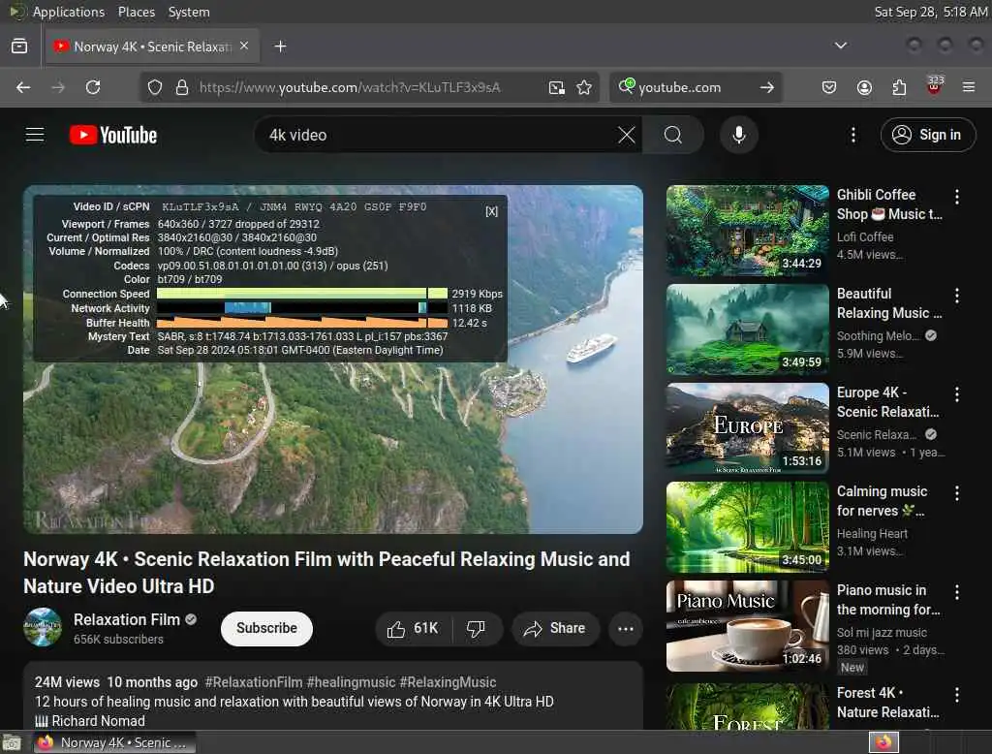Close the stats for nerds panel
The image size is (992, 754).
(x=491, y=211)
